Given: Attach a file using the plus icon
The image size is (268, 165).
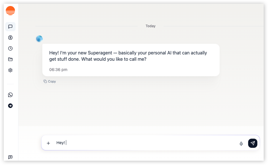Looking at the screenshot, I should (x=48, y=143).
